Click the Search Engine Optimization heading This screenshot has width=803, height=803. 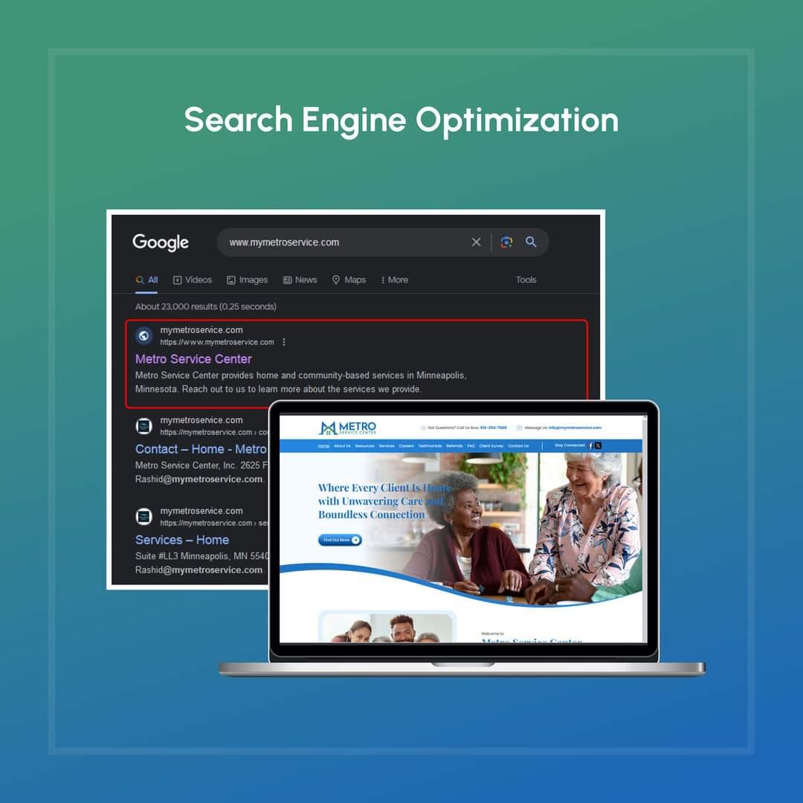click(x=401, y=120)
